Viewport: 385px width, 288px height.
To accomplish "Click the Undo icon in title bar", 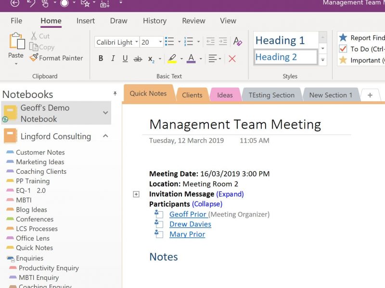I will click(x=31, y=3).
